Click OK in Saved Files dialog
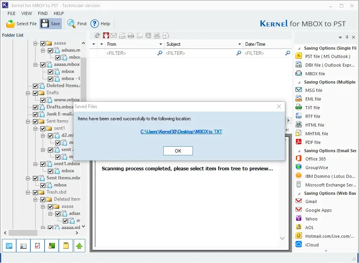This screenshot has width=359, height=263. pos(178,151)
